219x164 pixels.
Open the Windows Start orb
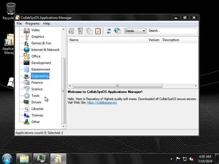(7, 159)
